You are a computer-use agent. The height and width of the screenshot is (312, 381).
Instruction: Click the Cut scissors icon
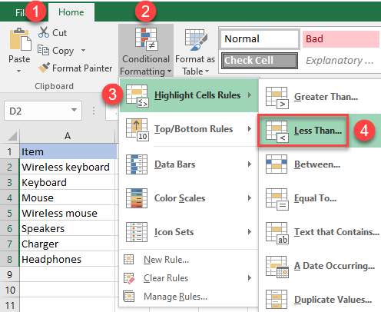pyautogui.click(x=44, y=32)
